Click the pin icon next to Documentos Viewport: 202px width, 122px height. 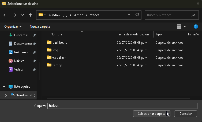click(34, 44)
